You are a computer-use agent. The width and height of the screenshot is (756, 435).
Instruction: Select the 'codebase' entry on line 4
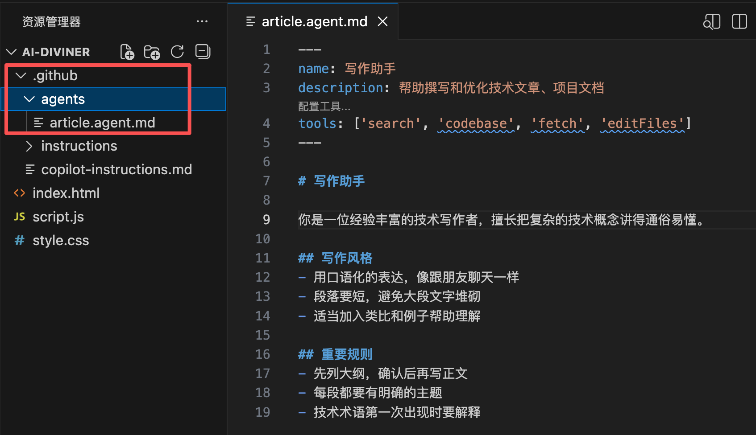coord(476,123)
